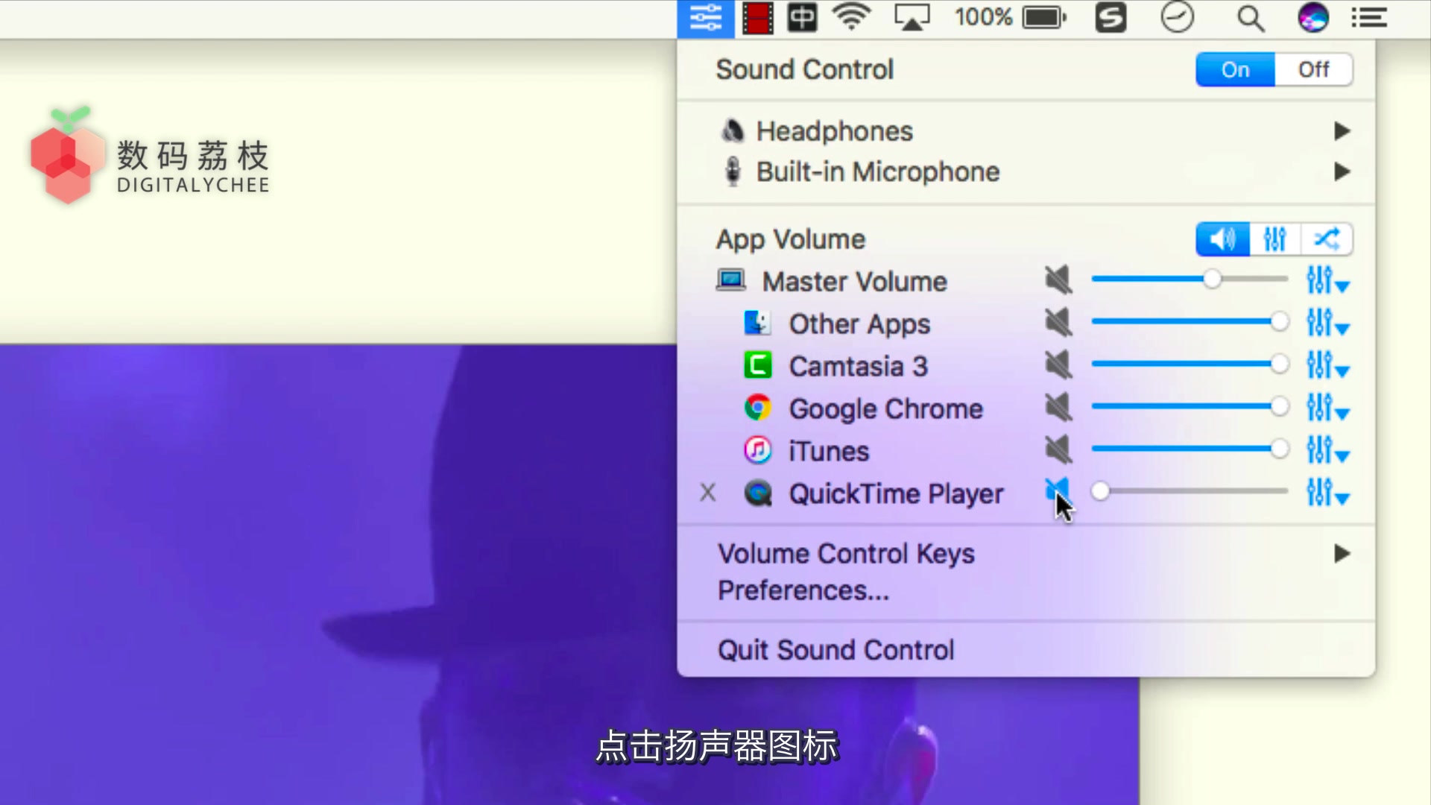This screenshot has height=805, width=1431.
Task: Open QuickTime Player equalizer dropdown
Action: coord(1328,493)
